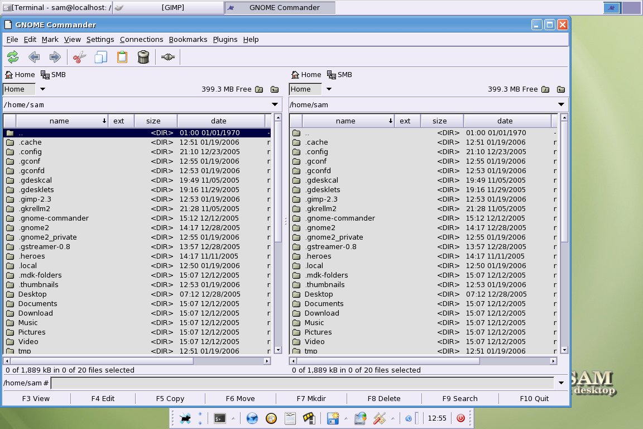
Task: Go forward using the right arrow icon
Action: click(55, 57)
